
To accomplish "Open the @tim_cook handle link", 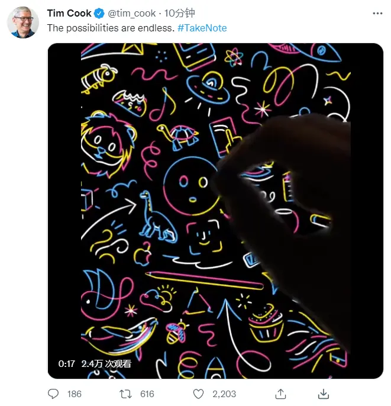I will tap(132, 14).
